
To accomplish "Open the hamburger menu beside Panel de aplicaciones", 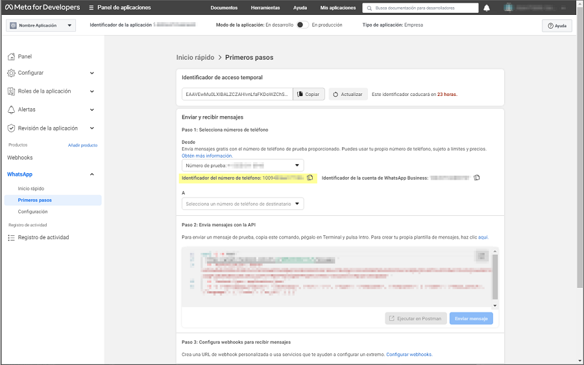I will [x=91, y=7].
